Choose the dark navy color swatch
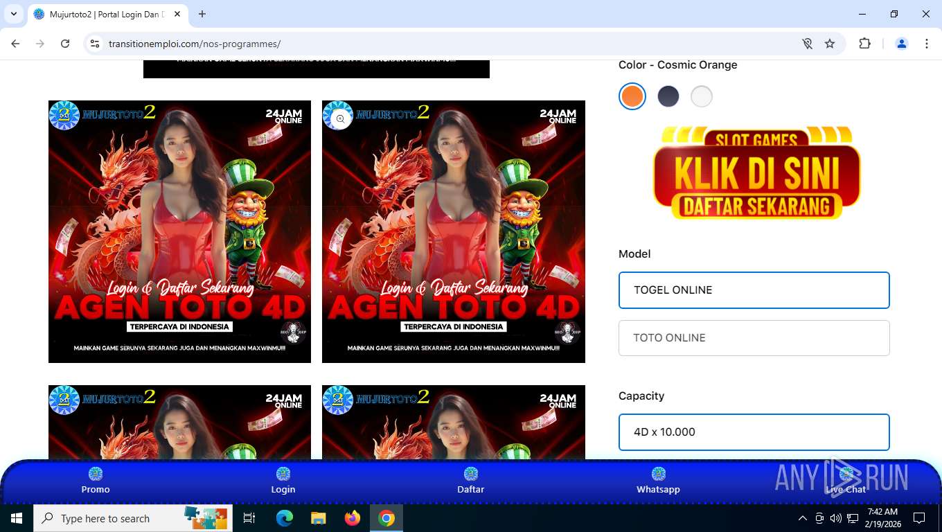The image size is (942, 532). 668,96
